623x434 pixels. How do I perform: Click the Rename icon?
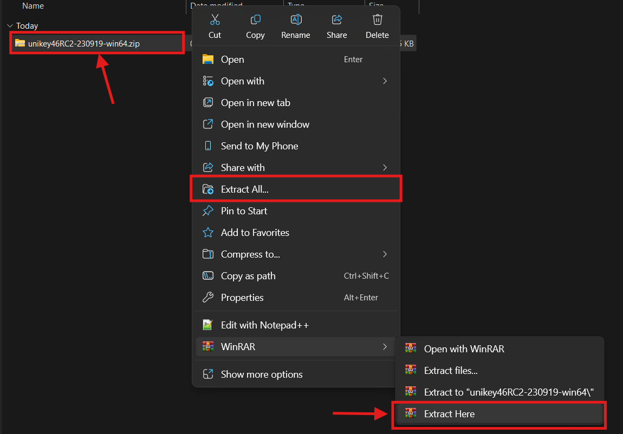(x=296, y=20)
